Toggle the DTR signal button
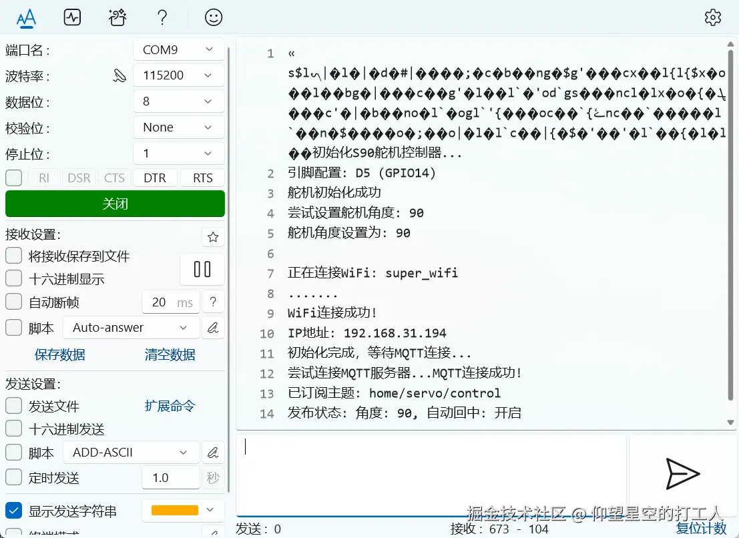The width and height of the screenshot is (739, 538). point(155,178)
